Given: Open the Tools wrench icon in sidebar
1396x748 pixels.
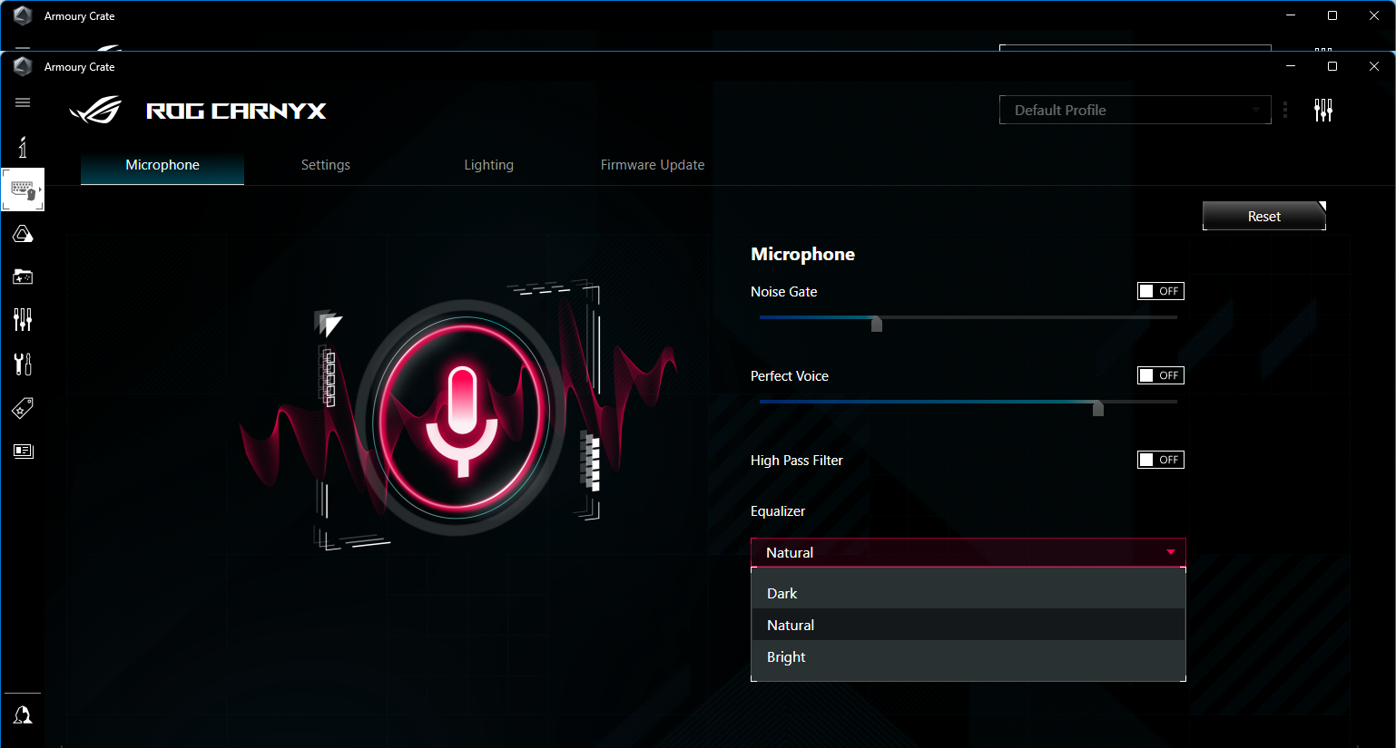Looking at the screenshot, I should pyautogui.click(x=23, y=364).
